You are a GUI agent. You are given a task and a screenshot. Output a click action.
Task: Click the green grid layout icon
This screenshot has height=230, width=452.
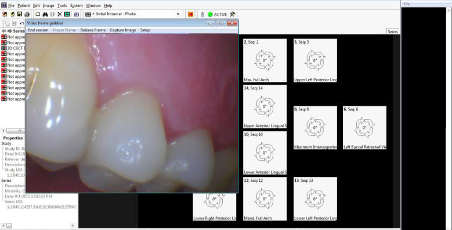click(x=67, y=14)
